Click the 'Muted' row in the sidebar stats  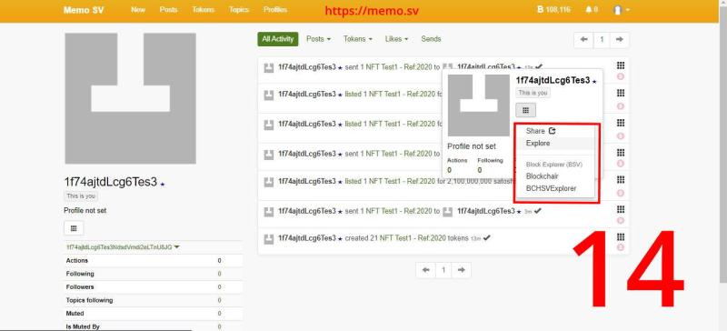pos(153,314)
